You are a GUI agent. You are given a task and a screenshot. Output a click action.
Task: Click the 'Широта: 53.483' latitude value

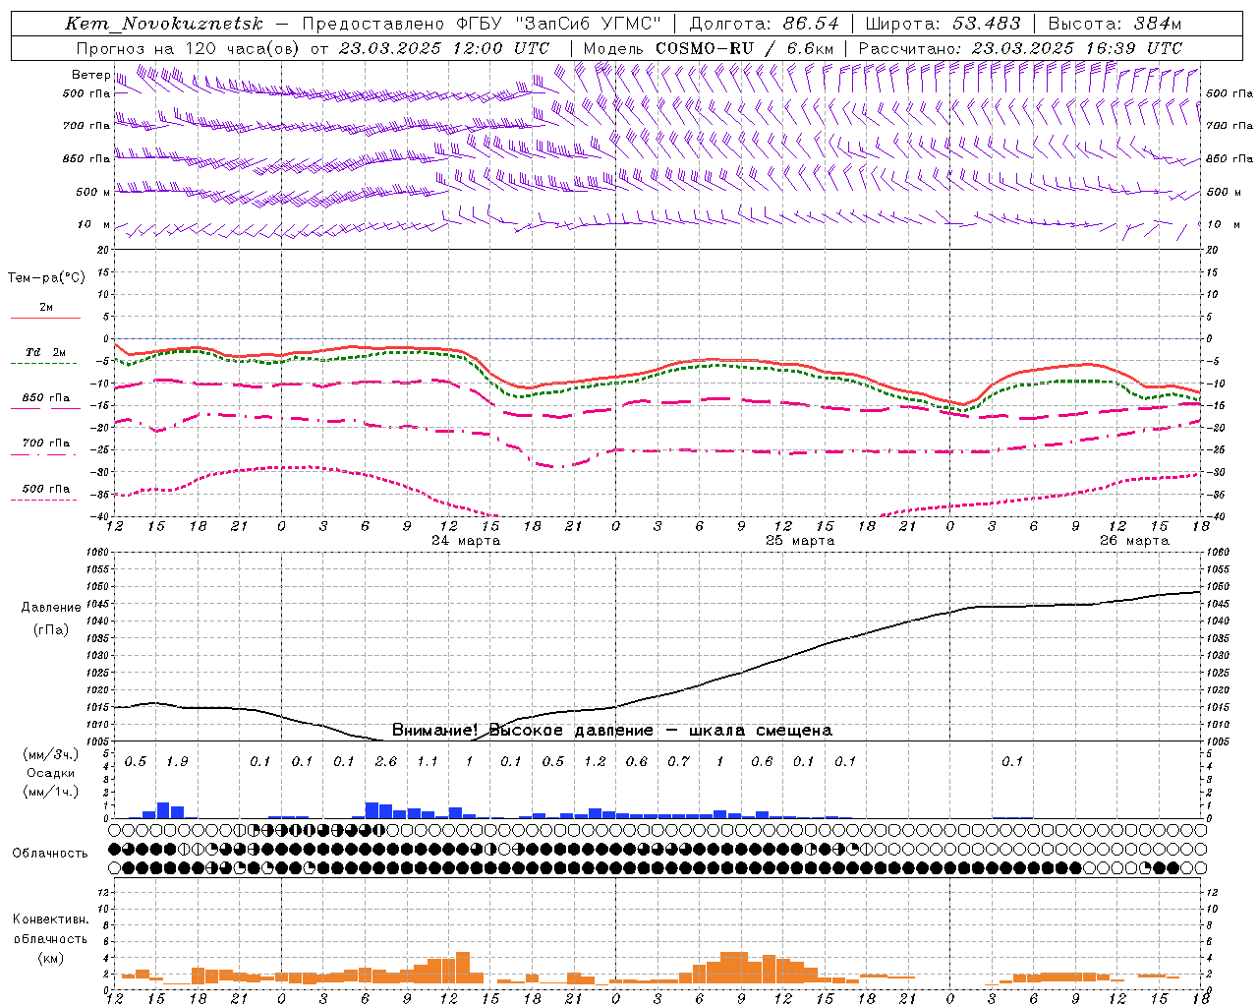click(x=943, y=24)
